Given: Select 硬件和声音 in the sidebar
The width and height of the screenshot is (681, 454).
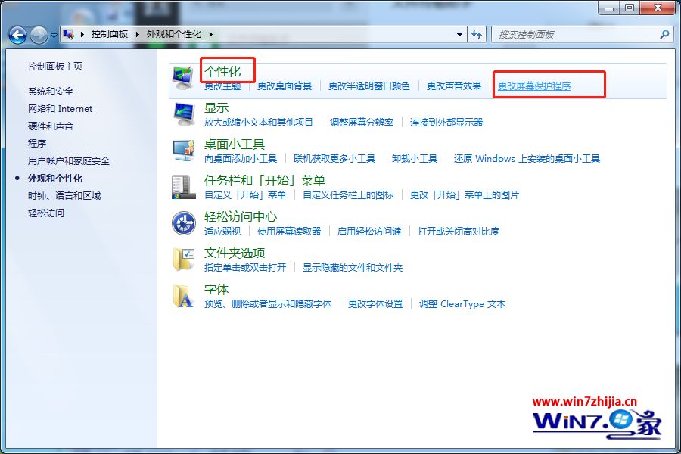Looking at the screenshot, I should tap(51, 126).
